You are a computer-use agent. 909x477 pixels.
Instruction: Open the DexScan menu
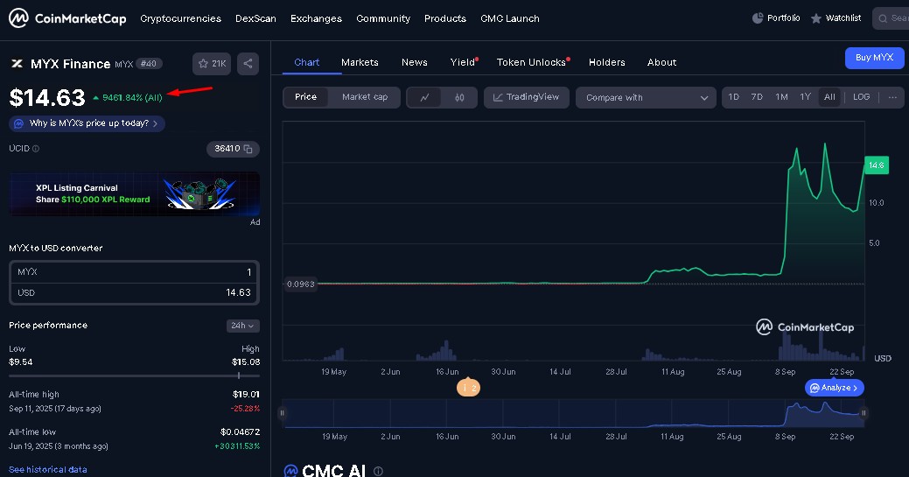coord(255,18)
